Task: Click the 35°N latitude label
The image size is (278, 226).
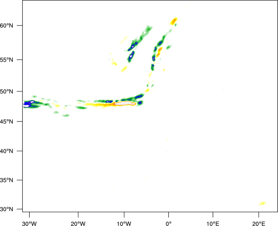Action: pyautogui.click(x=7, y=180)
